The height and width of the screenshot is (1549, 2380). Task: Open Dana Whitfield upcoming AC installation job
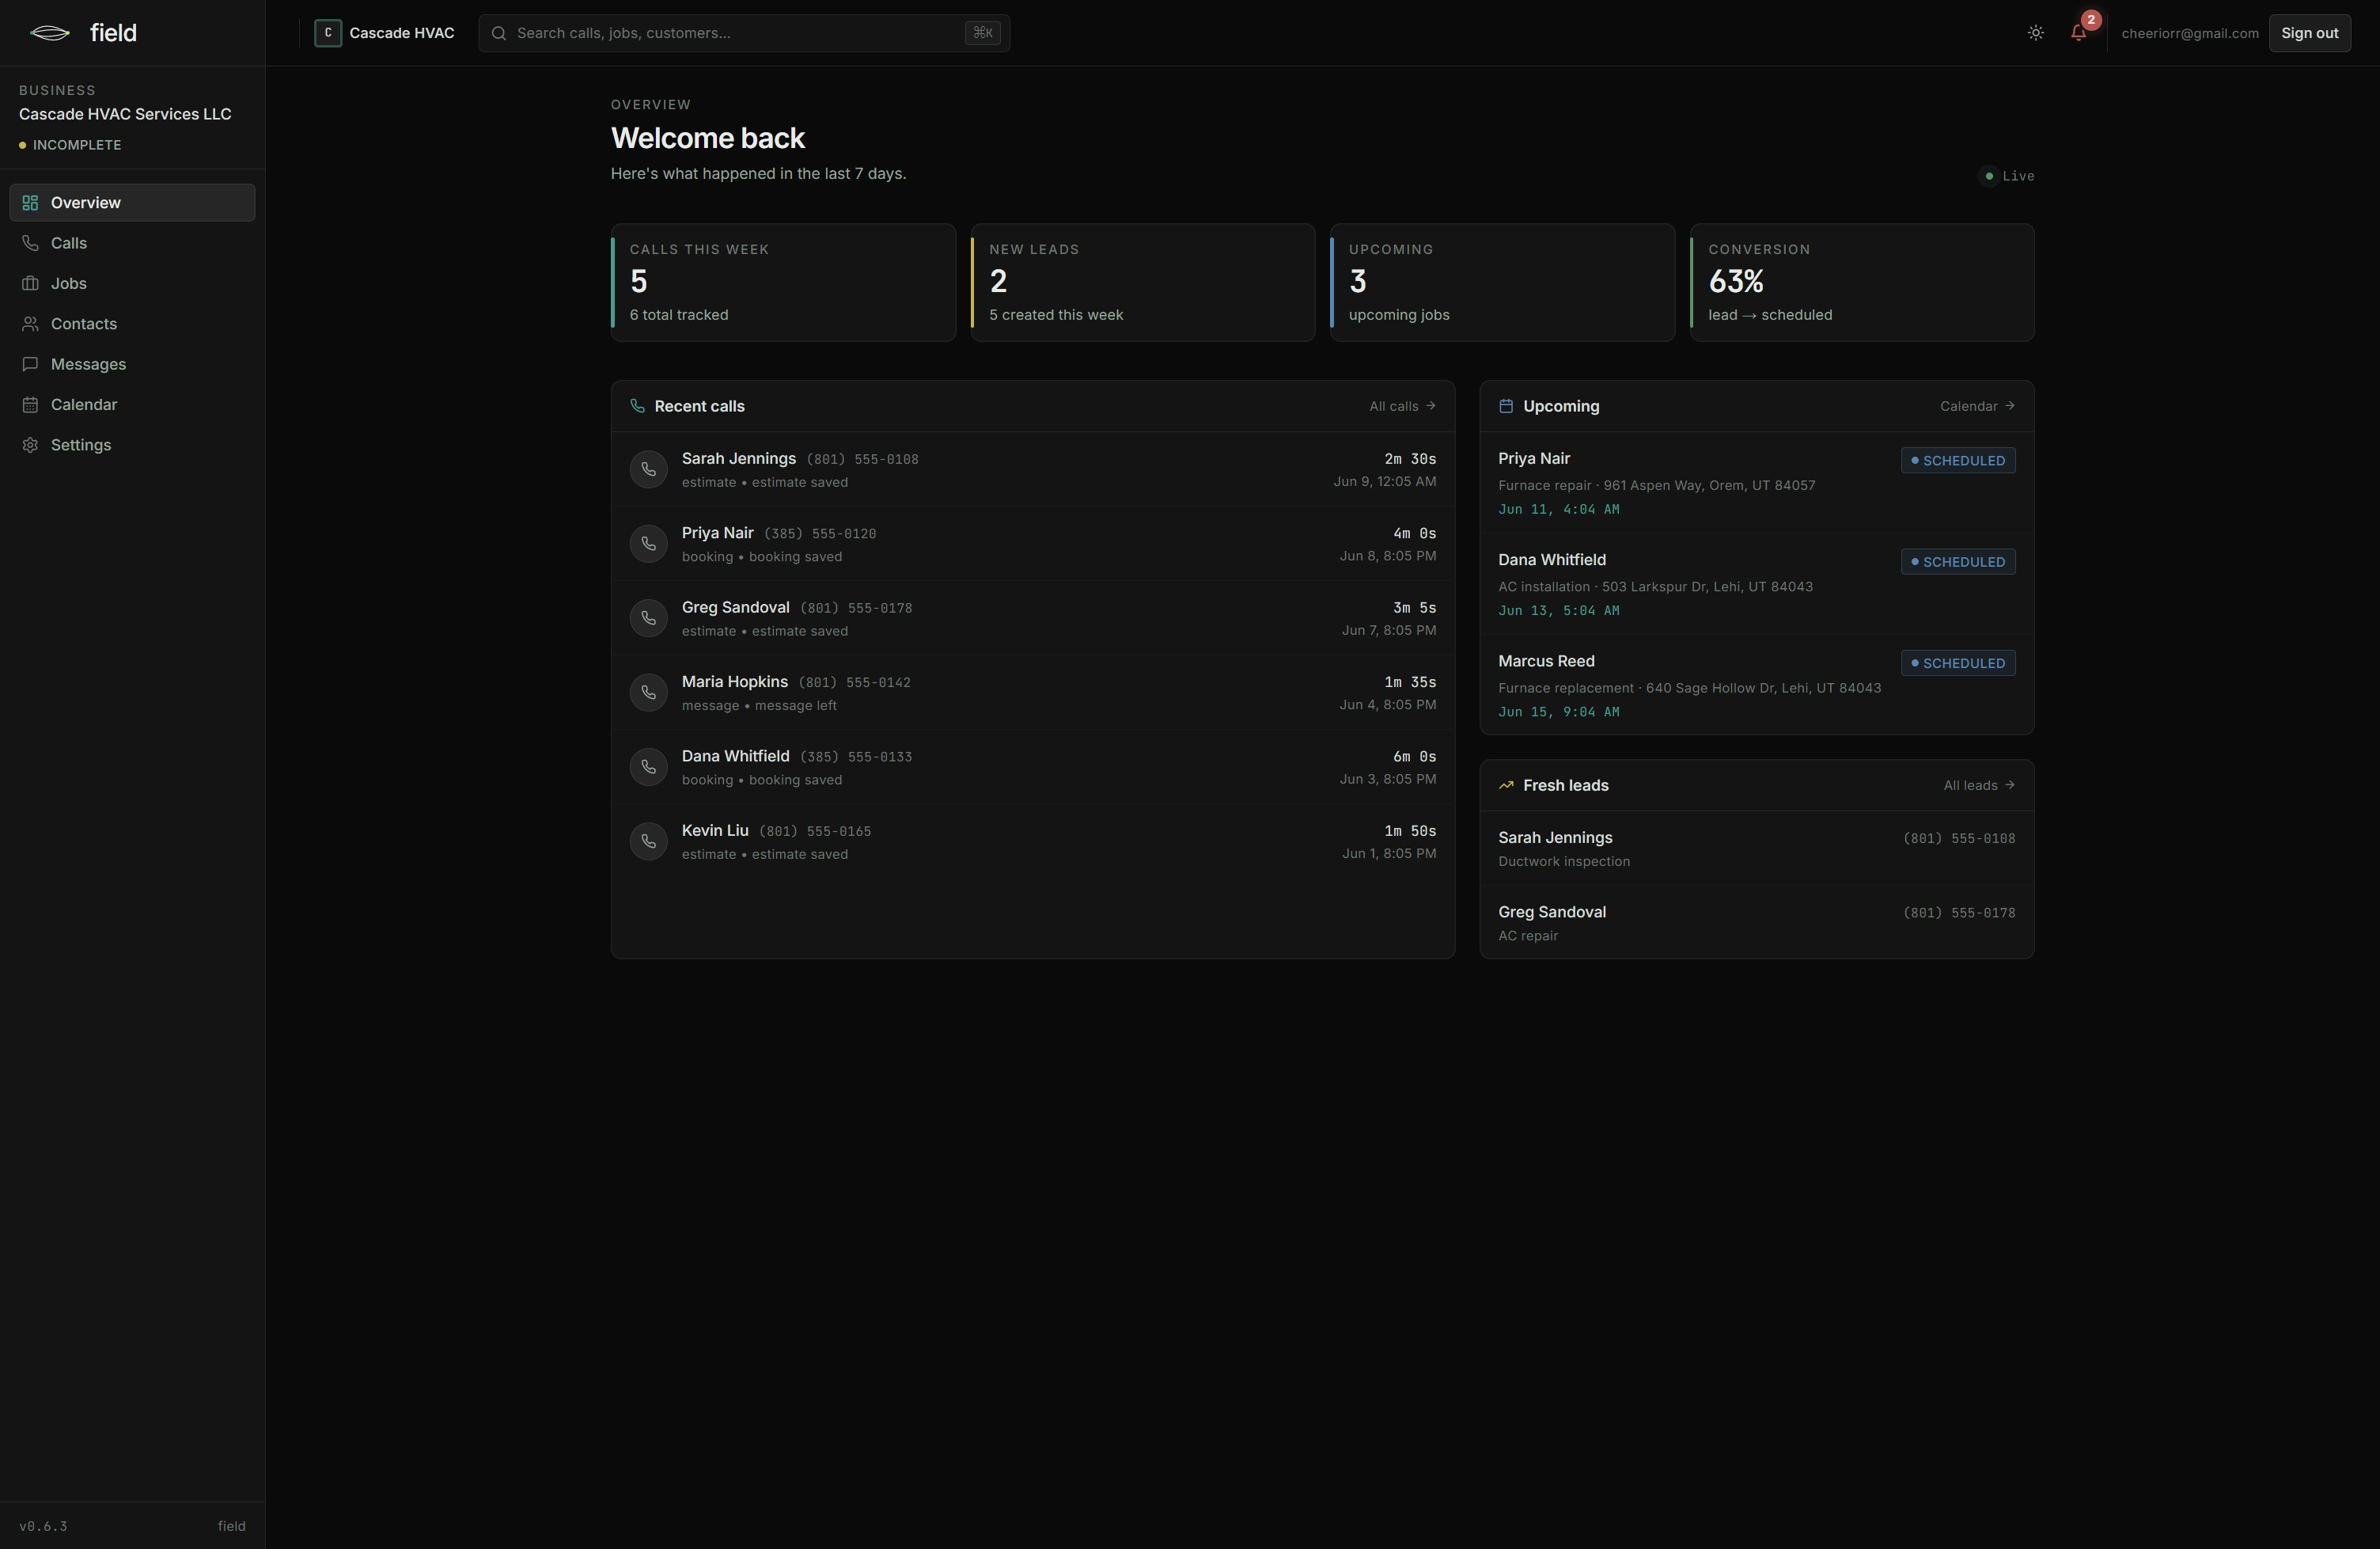click(x=1756, y=583)
